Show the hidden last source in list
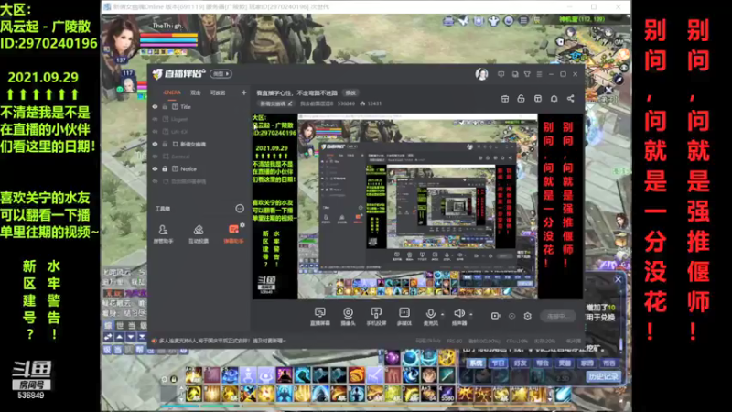Viewport: 732px width, 412px height. 155,181
